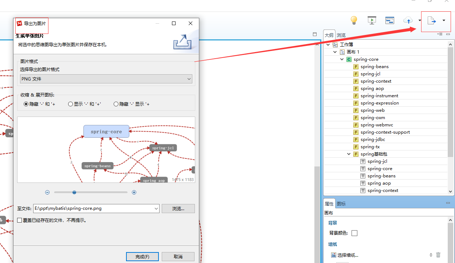Click the 完成(F) button

(x=142, y=257)
